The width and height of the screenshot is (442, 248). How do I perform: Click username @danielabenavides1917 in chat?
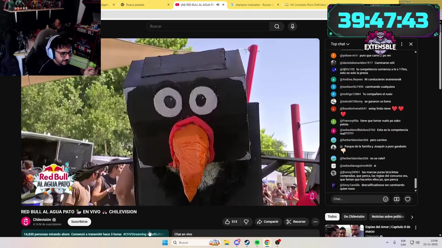tap(356, 63)
